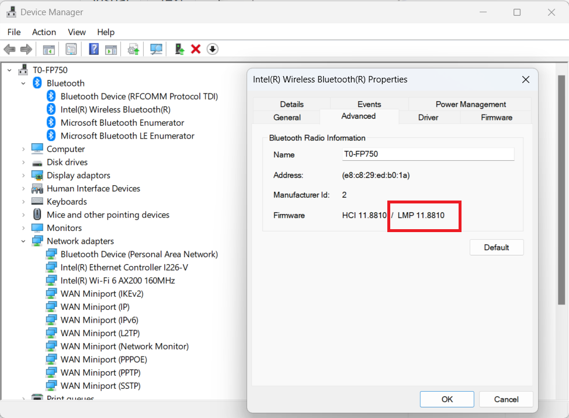569x418 pixels.
Task: Click the Cancel button
Action: click(506, 399)
